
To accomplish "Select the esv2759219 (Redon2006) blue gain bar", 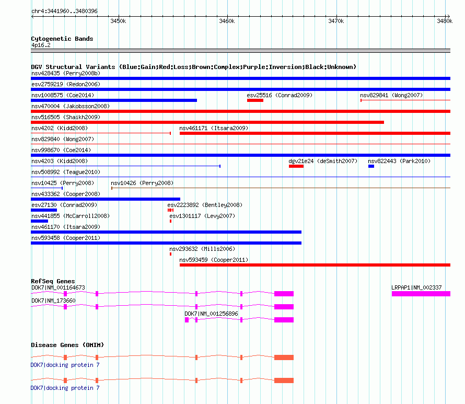I will coord(240,89).
